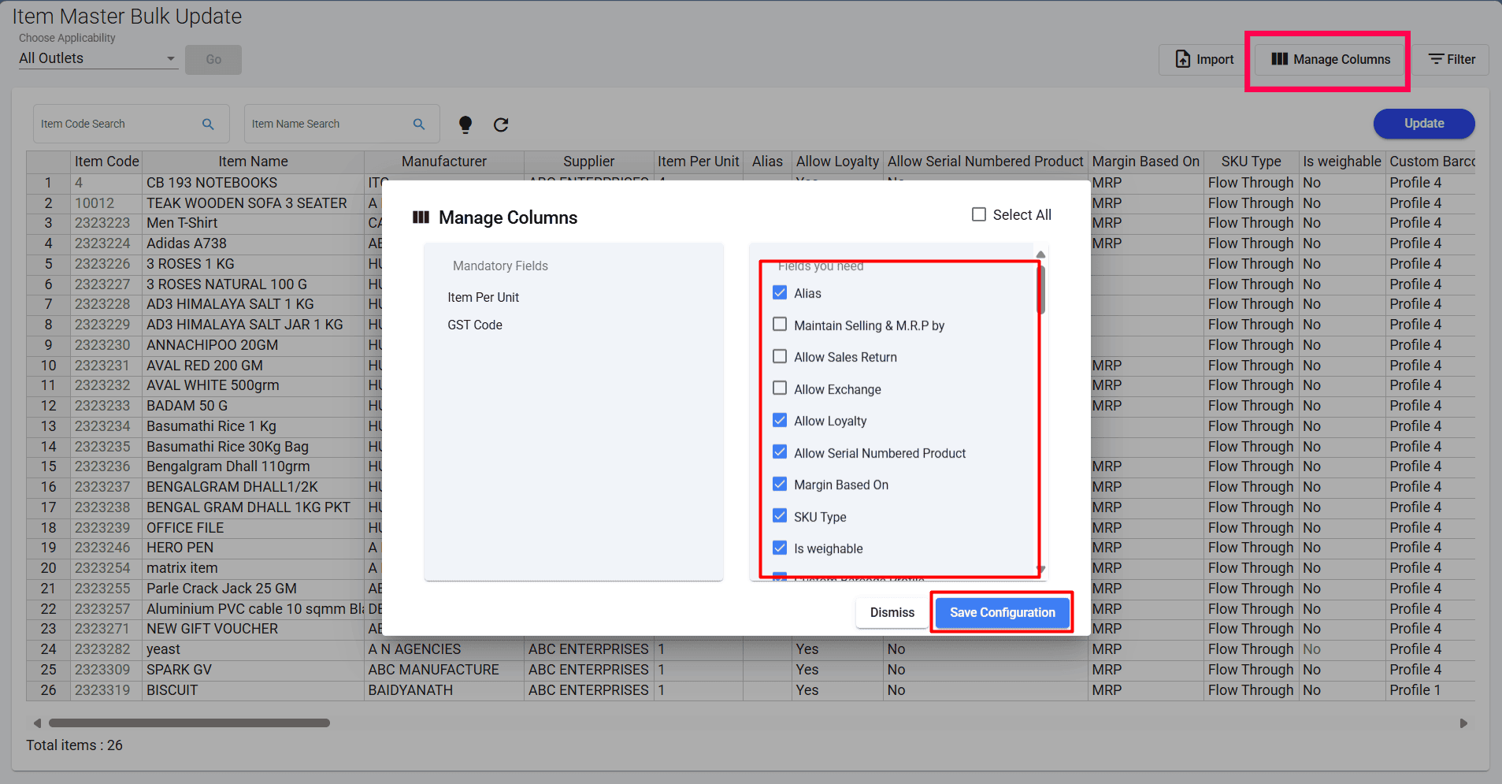The width and height of the screenshot is (1502, 784).
Task: Open the Filter options
Action: [1452, 60]
